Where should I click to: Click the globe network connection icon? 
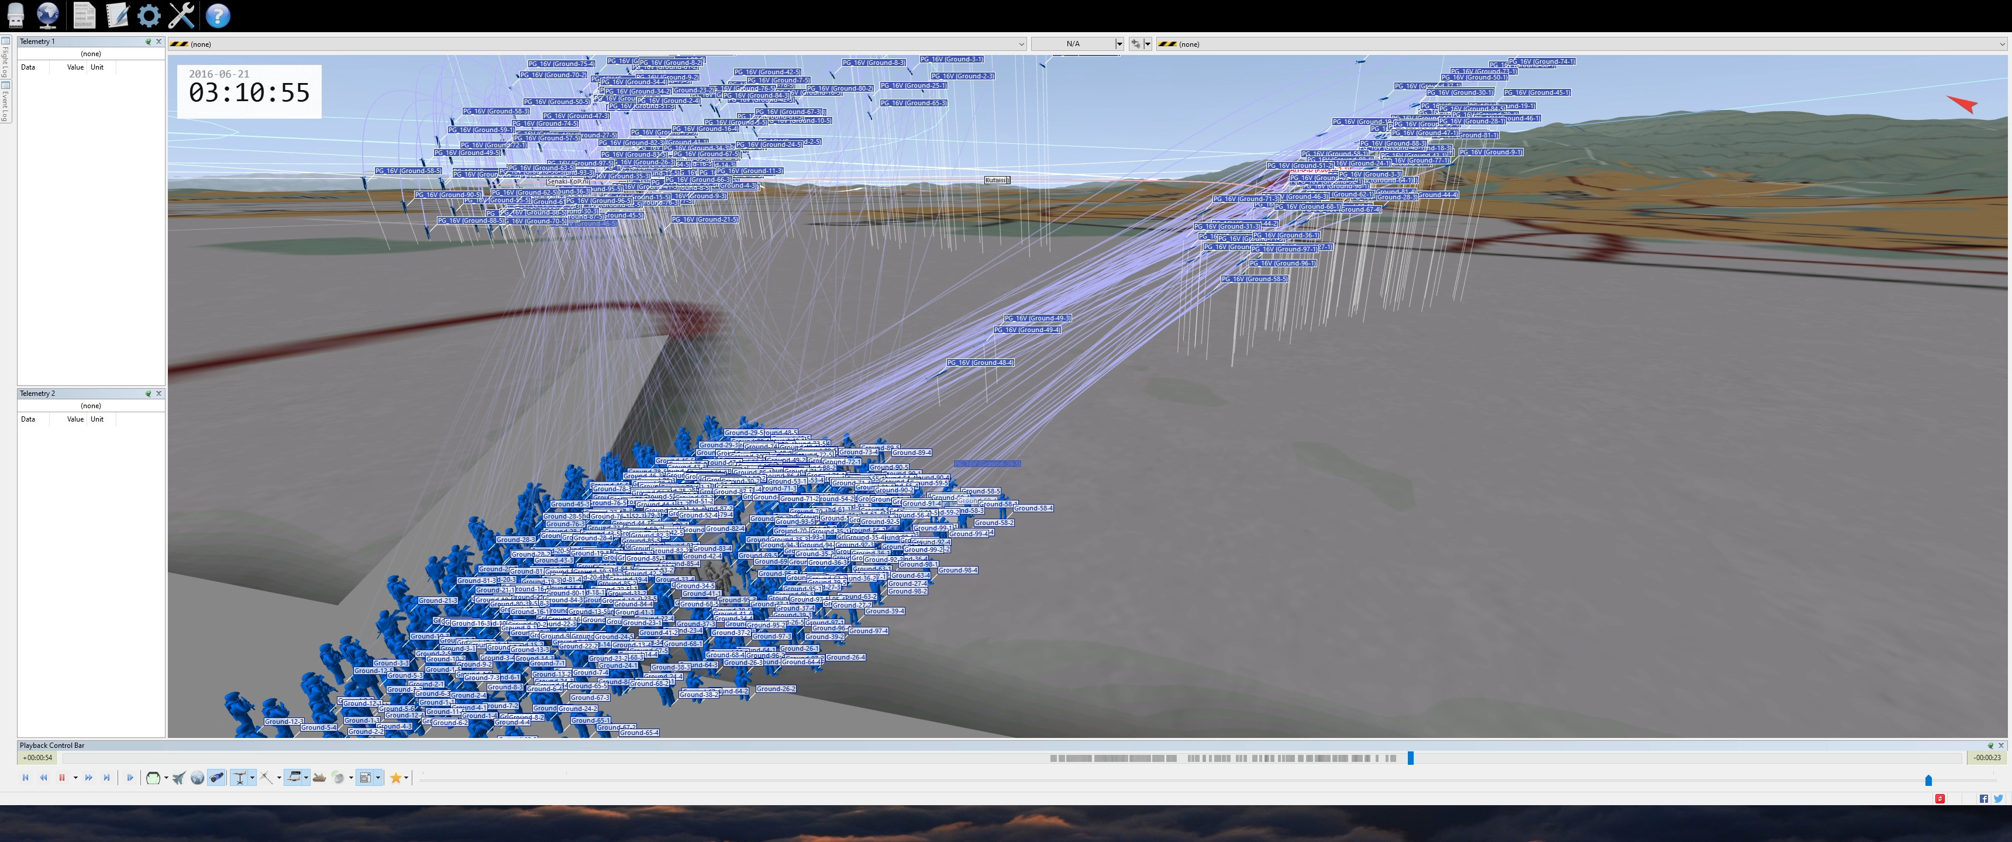pos(47,15)
